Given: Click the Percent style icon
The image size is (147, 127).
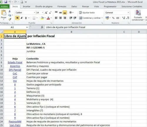Looking at the screenshot, I should (113, 18).
